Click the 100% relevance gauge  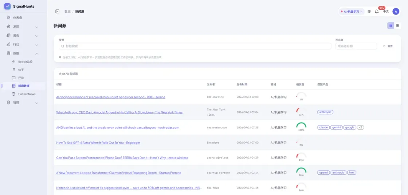coord(301,126)
